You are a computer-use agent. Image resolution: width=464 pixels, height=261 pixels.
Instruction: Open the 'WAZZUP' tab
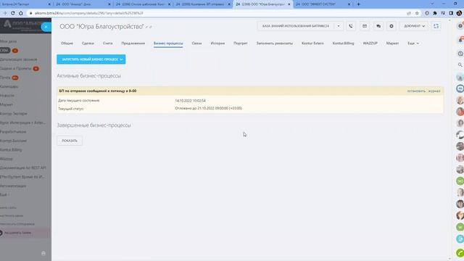click(370, 43)
